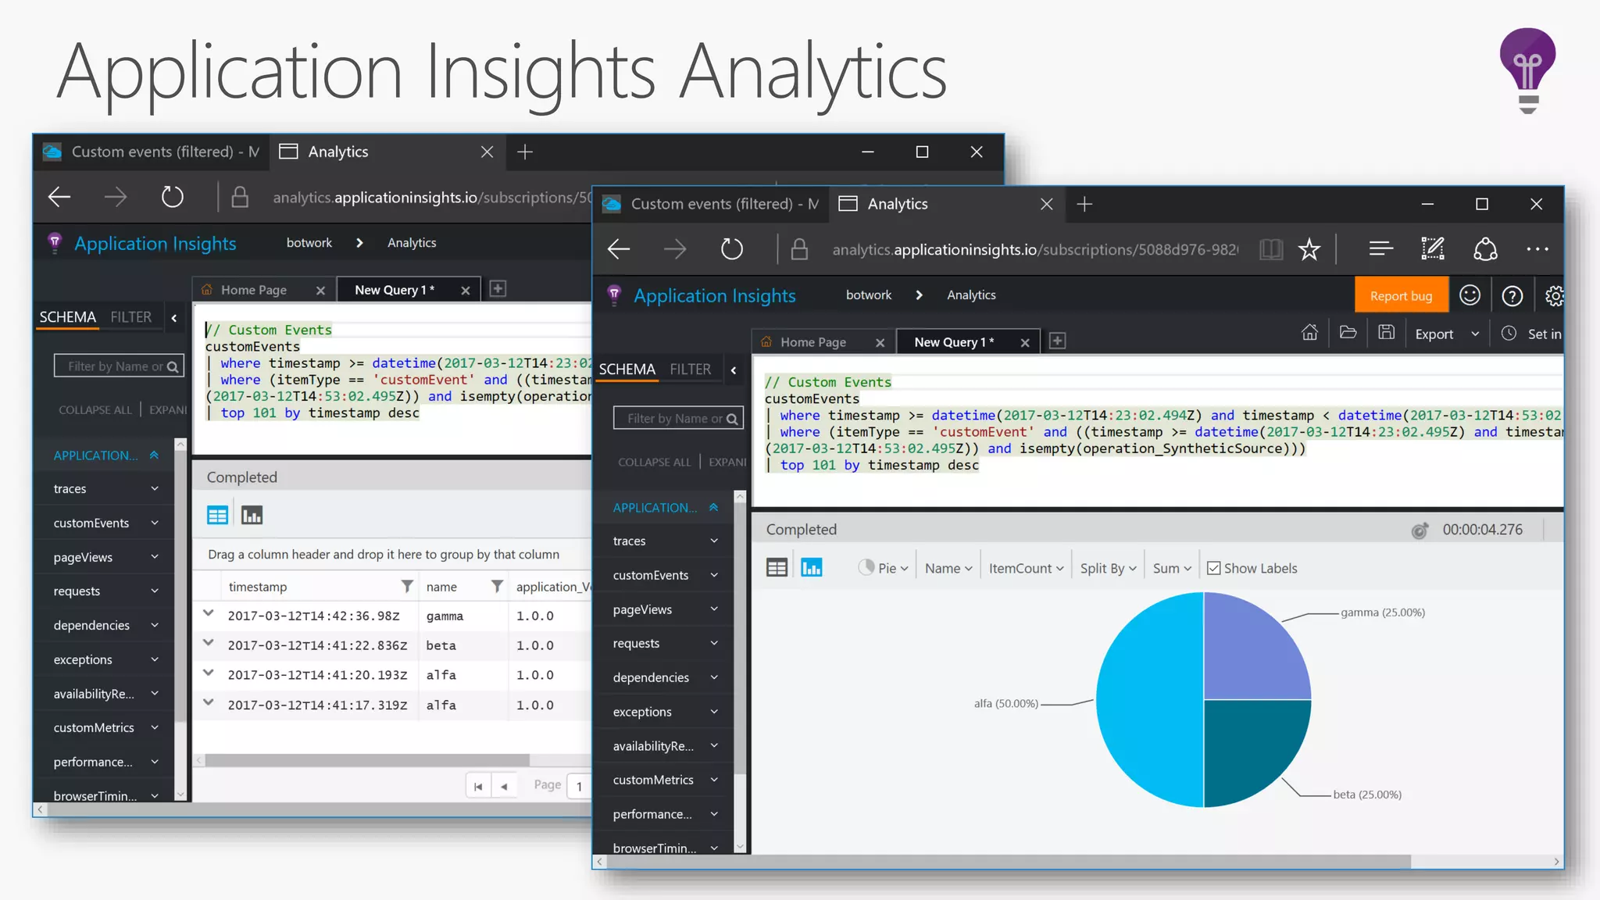Viewport: 1600px width, 900px height.
Task: Click the home icon in query toolbar
Action: coord(1309,333)
